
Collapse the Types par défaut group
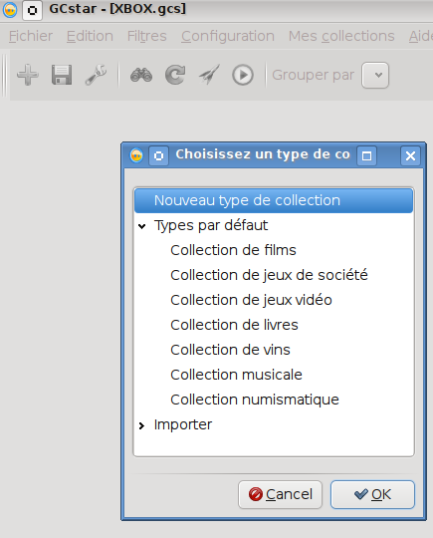(142, 226)
